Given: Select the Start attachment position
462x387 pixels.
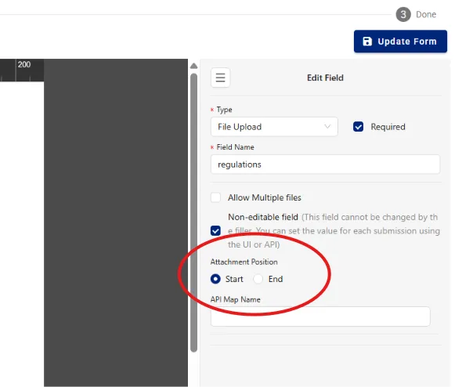Looking at the screenshot, I should [x=215, y=279].
